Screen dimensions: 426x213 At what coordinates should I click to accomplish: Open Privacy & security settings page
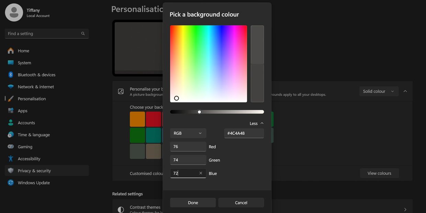(x=34, y=171)
